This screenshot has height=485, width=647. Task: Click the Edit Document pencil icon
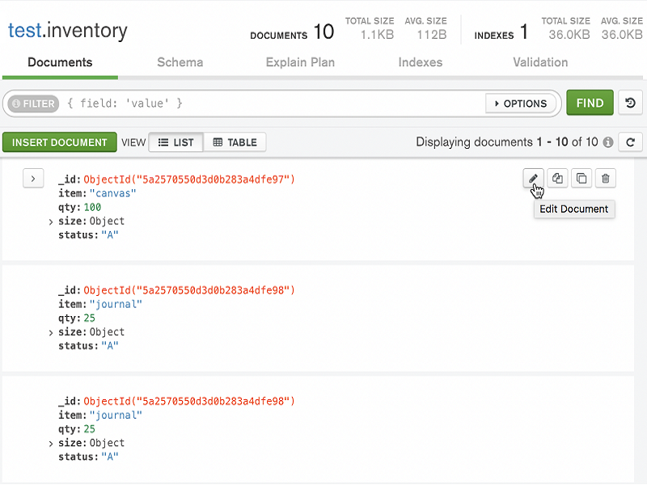coord(533,178)
